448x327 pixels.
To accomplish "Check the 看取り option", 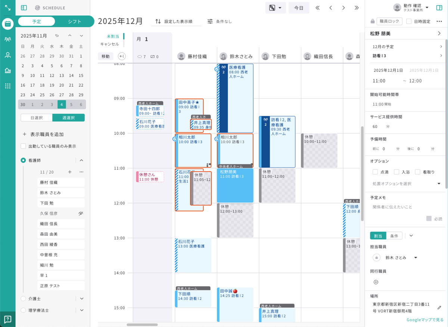I will tap(418, 172).
